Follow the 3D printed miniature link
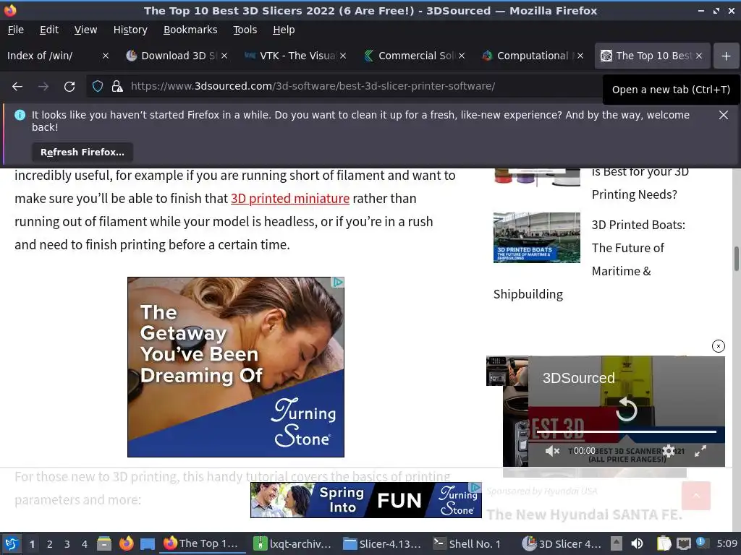The image size is (741, 555). 290,199
